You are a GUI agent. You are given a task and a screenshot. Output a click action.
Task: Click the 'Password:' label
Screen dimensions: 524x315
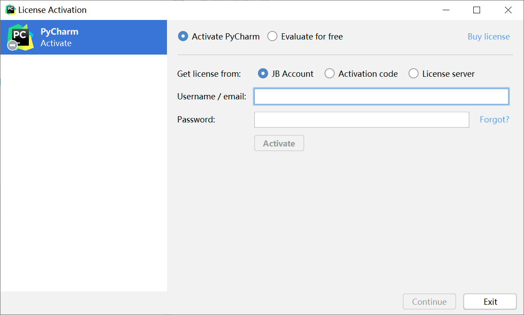click(196, 120)
